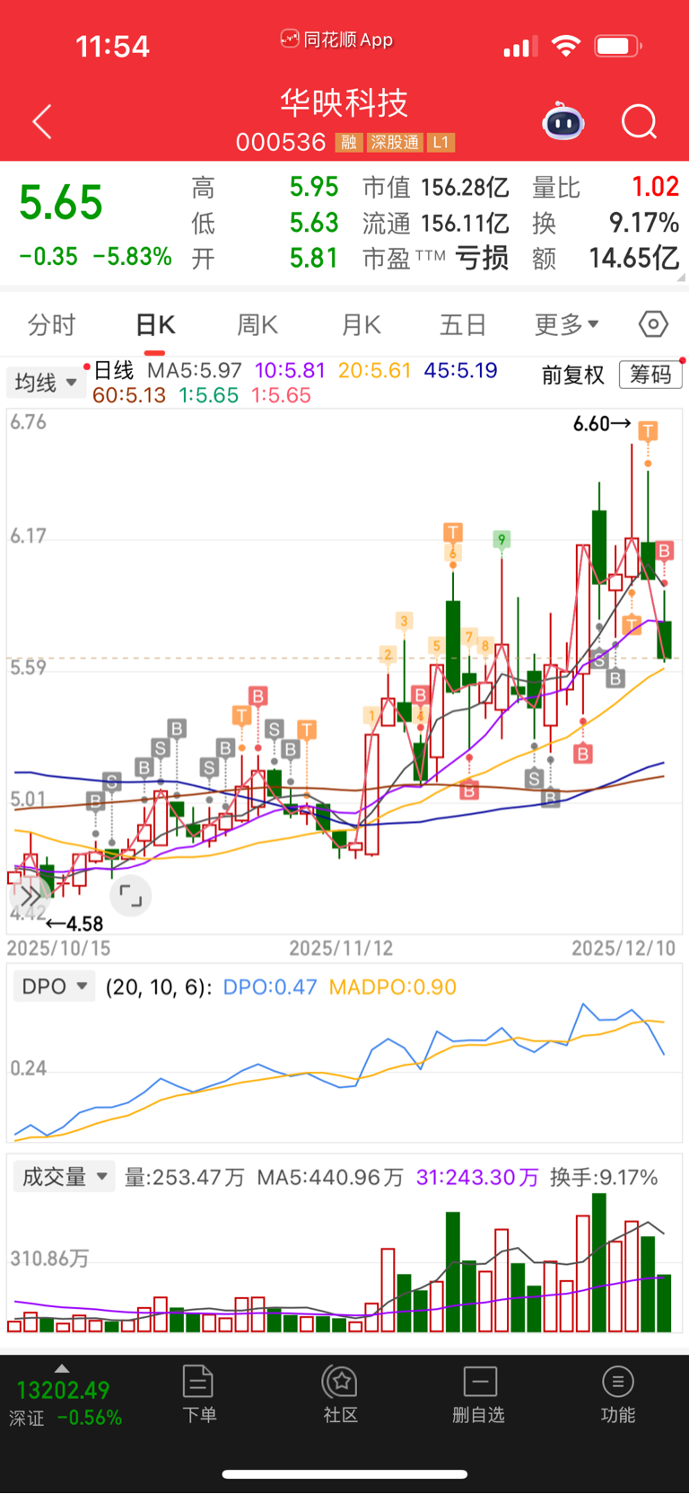
Task: Tap the L1 level tag
Action: [440, 143]
